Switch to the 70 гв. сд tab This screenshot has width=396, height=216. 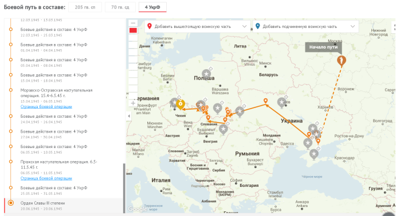pos(120,7)
